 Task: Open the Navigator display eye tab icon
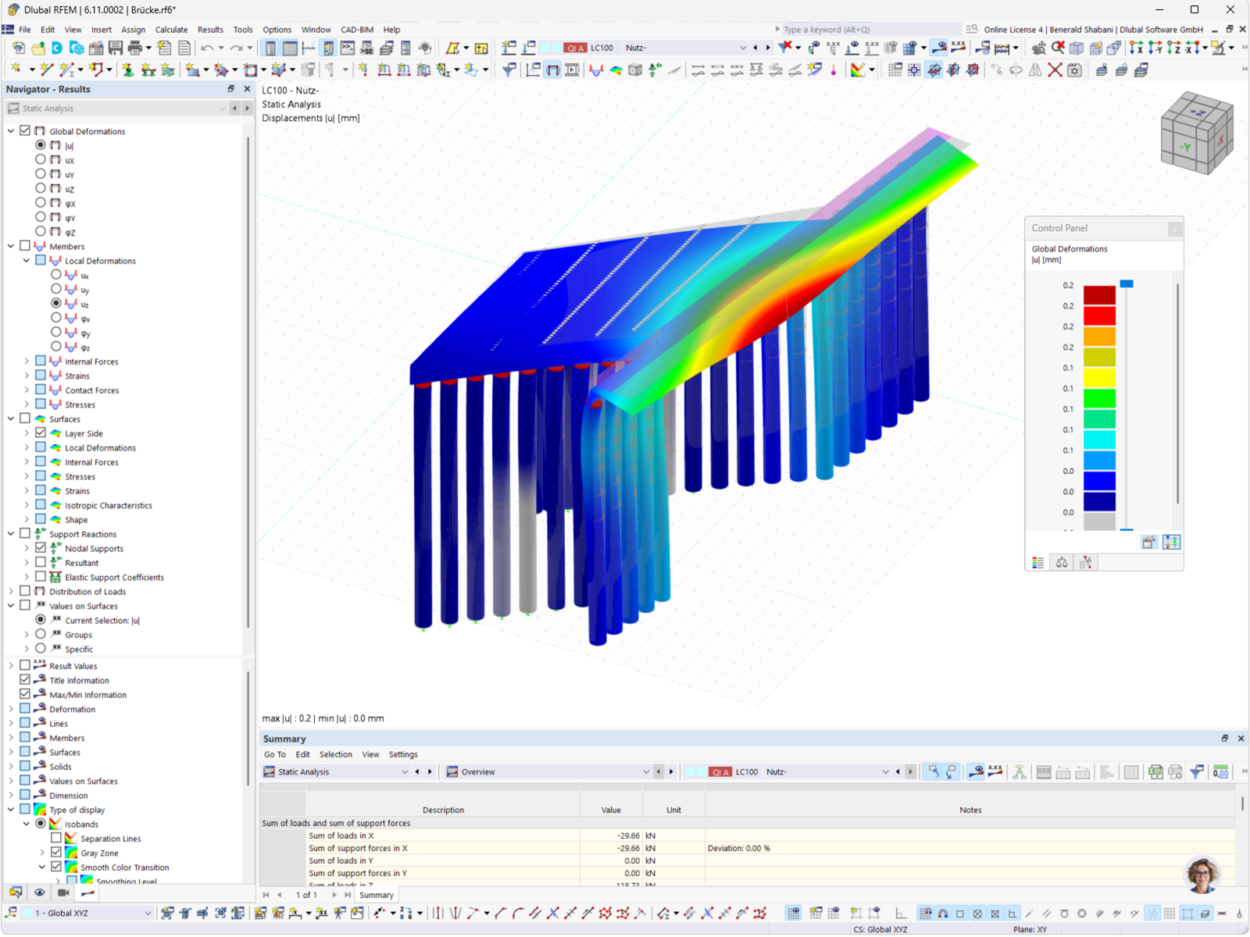click(39, 892)
